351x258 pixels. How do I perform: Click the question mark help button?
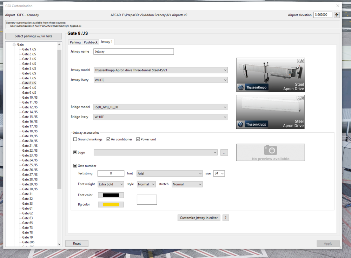226,218
